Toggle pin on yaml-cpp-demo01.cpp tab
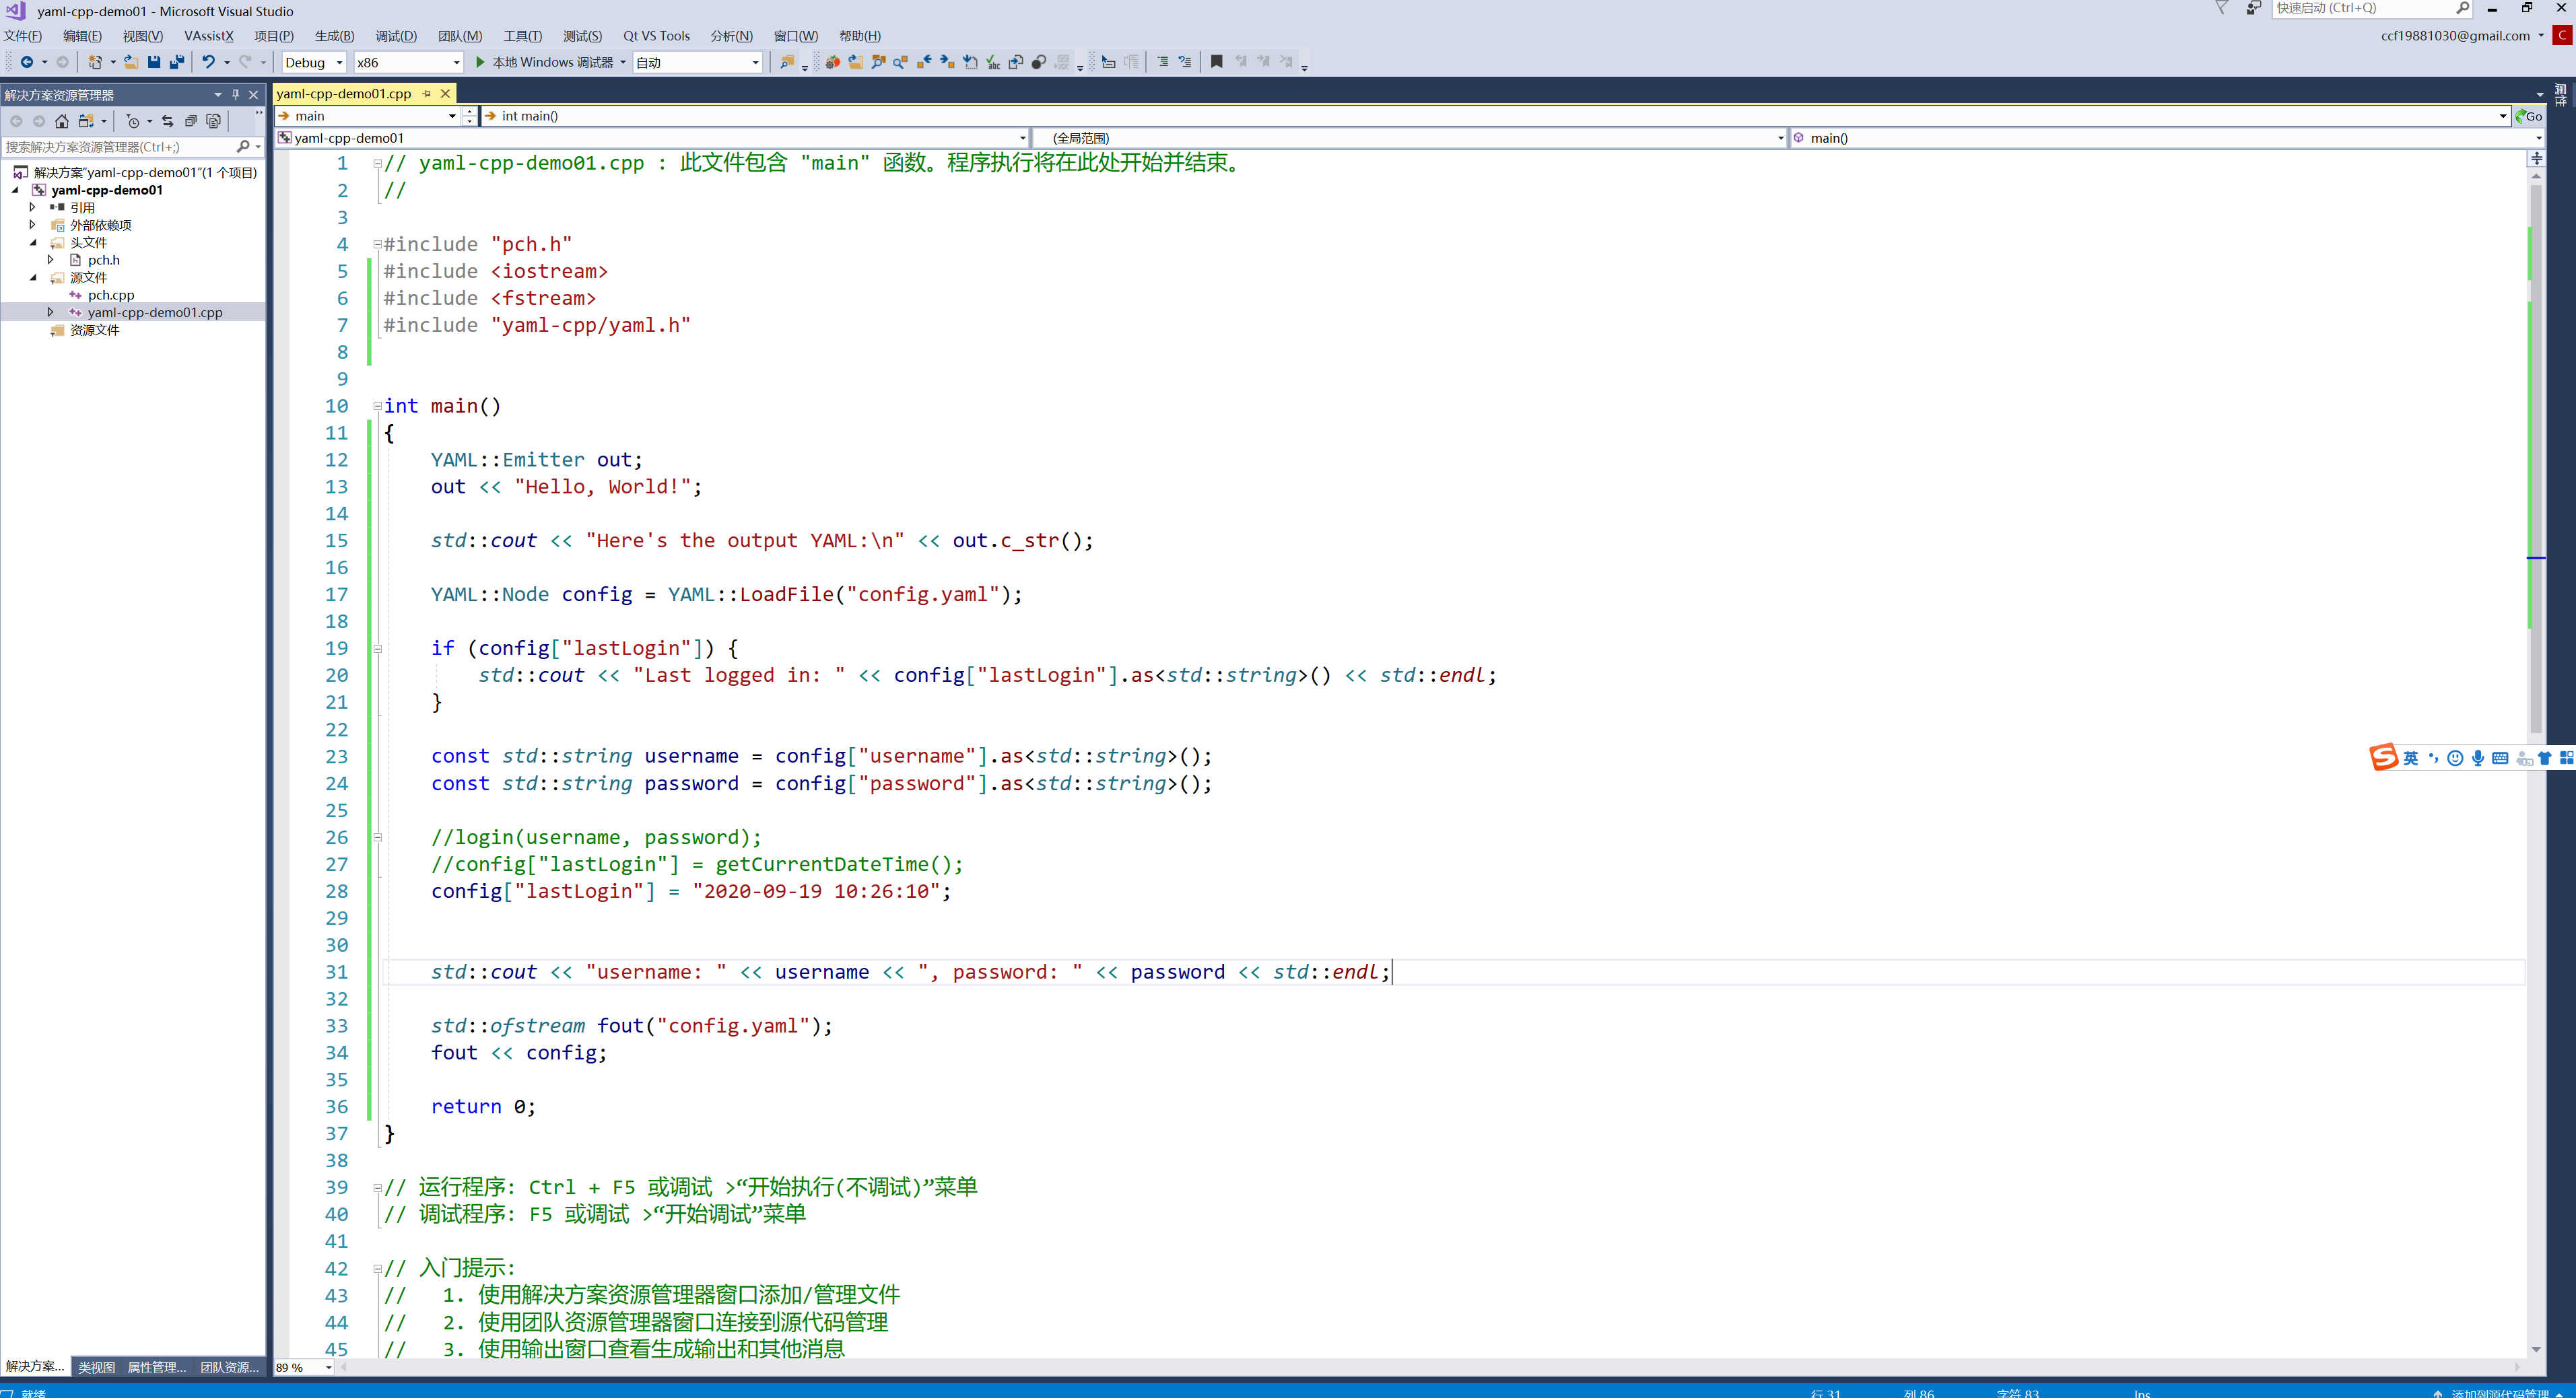 coord(427,93)
